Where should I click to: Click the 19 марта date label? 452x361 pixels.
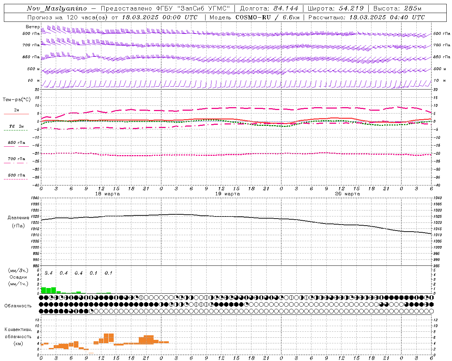coord(227,194)
